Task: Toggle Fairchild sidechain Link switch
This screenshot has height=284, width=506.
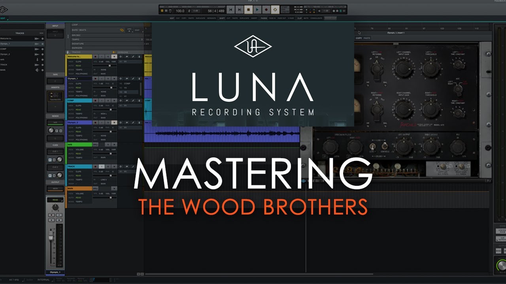Action: point(372,146)
